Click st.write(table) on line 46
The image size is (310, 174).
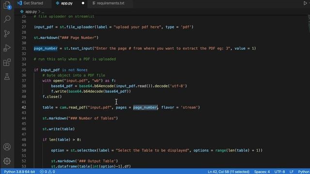point(59,129)
